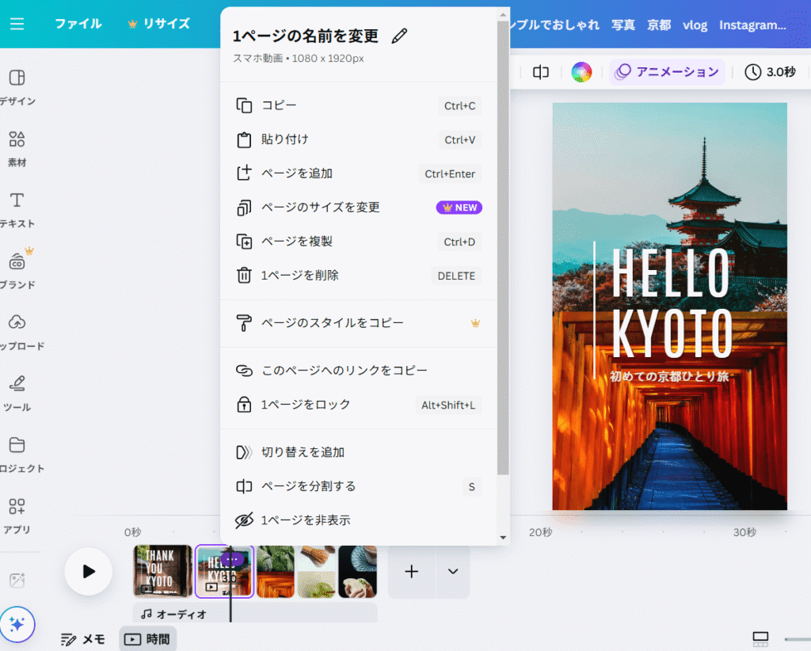The image size is (811, 651).
Task: Click the 初めての京都ひとり旅 subtitle on canvas
Action: (669, 376)
